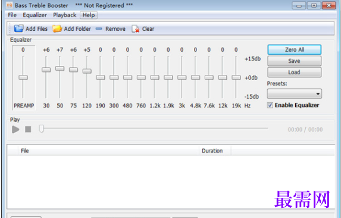Click the 1.2k Hz band slider handle
This screenshot has height=218, width=341.
coord(155,77)
